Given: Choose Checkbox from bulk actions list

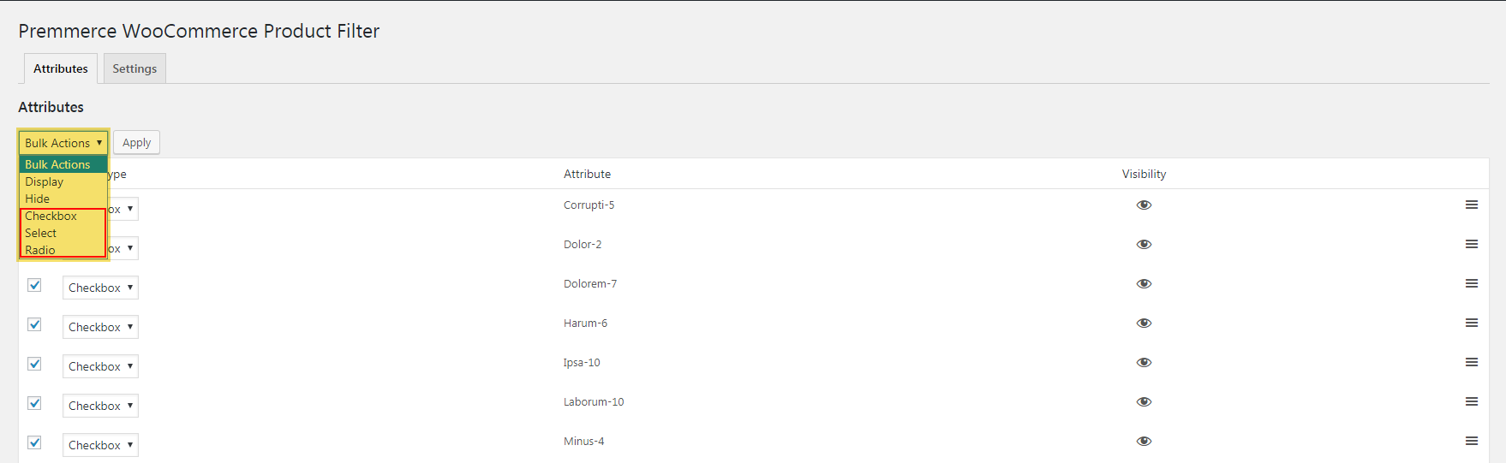Looking at the screenshot, I should click(63, 216).
